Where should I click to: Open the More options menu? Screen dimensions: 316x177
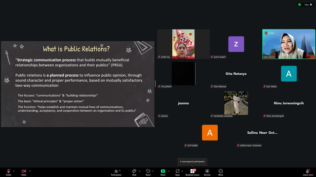point(221,172)
